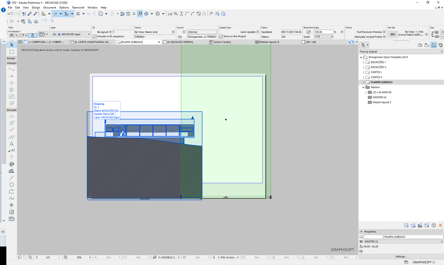The image size is (444, 265).
Task: Toggle Store in the Project checkbox
Action: 221,37
